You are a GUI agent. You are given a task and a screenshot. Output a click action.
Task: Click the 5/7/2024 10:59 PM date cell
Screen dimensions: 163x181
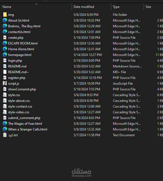(x=87, y=84)
